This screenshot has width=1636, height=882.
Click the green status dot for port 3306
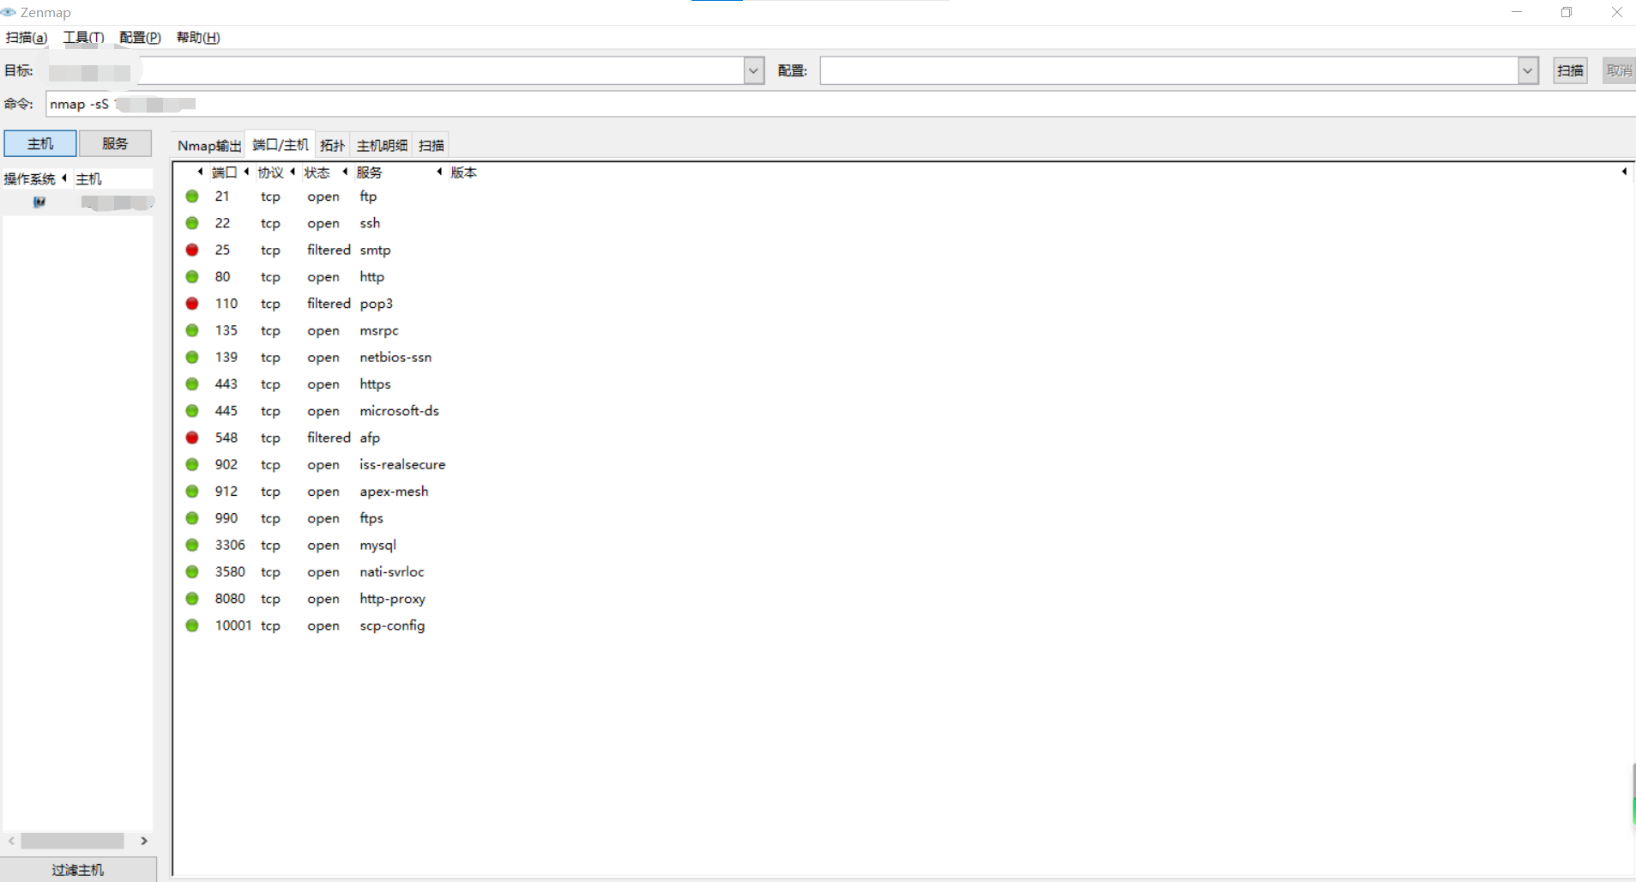point(192,545)
